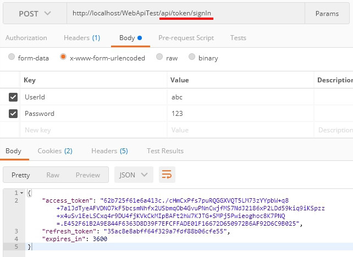The image size is (353, 257).
Task: Switch to Pretty response view
Action: pyautogui.click(x=21, y=175)
